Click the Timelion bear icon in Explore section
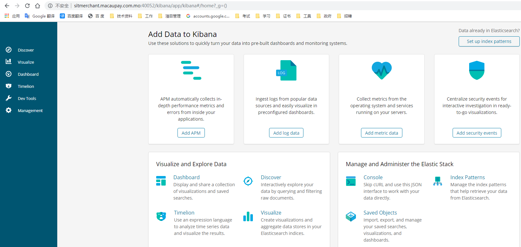The height and width of the screenshot is (247, 521). tap(161, 216)
